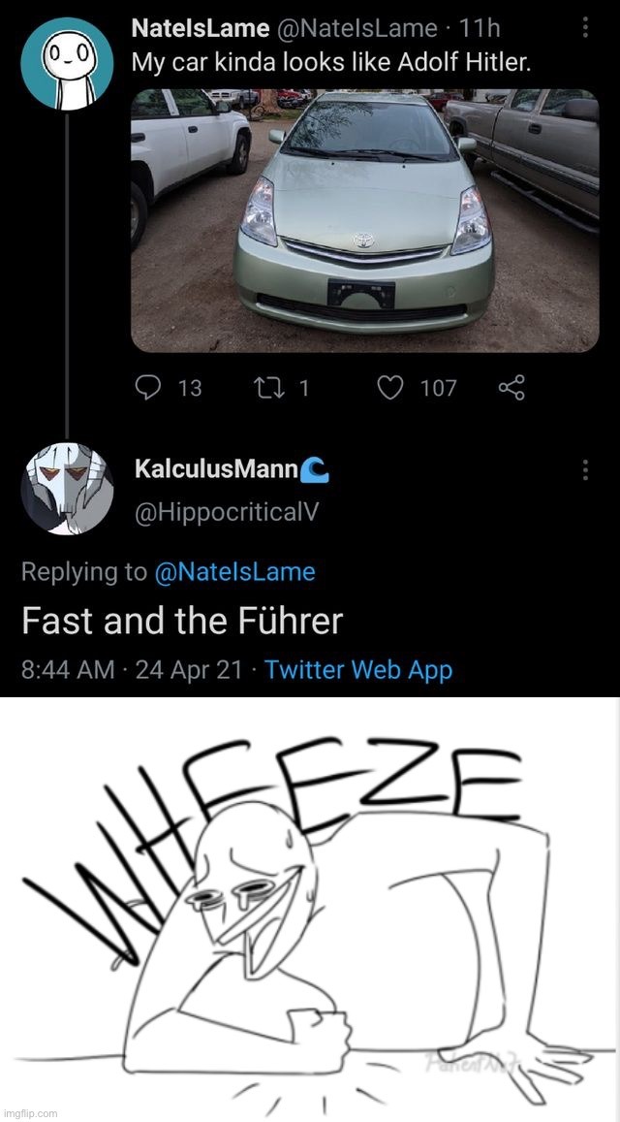
Task: Open the @HippocriticalV handle
Action: tap(227, 514)
